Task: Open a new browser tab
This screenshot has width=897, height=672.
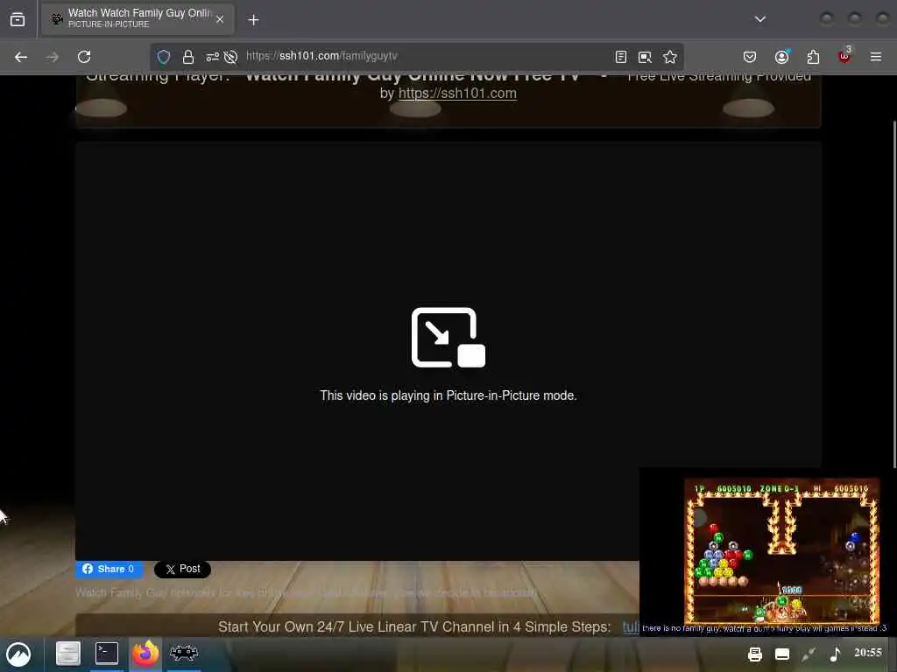Action: click(253, 20)
